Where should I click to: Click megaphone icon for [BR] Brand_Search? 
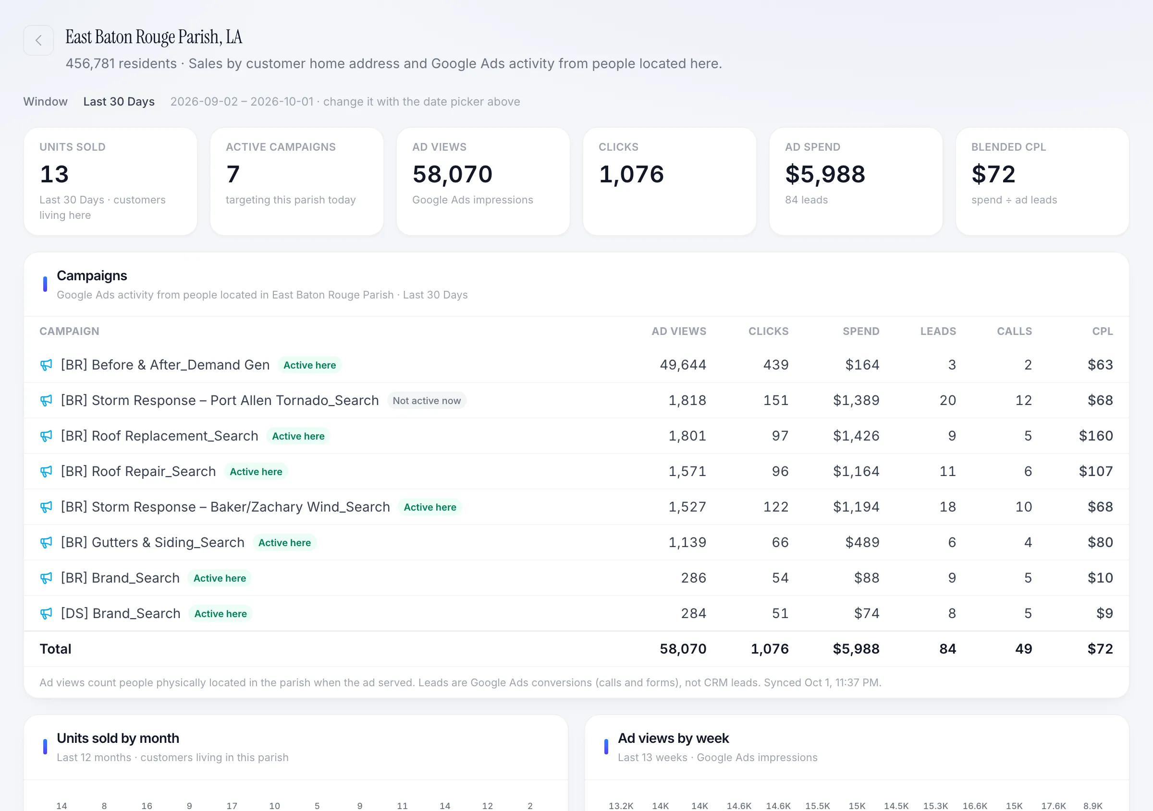coord(46,578)
